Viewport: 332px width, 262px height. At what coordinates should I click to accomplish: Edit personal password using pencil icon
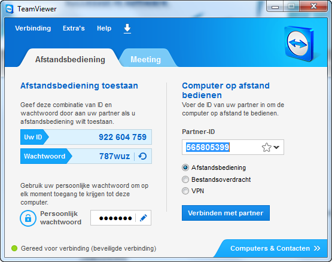(144, 218)
